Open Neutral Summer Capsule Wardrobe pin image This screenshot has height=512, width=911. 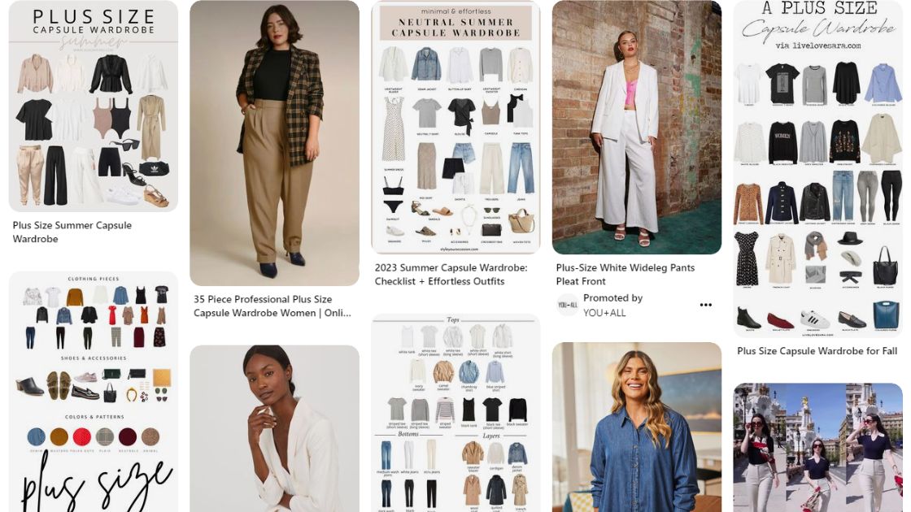click(455, 127)
